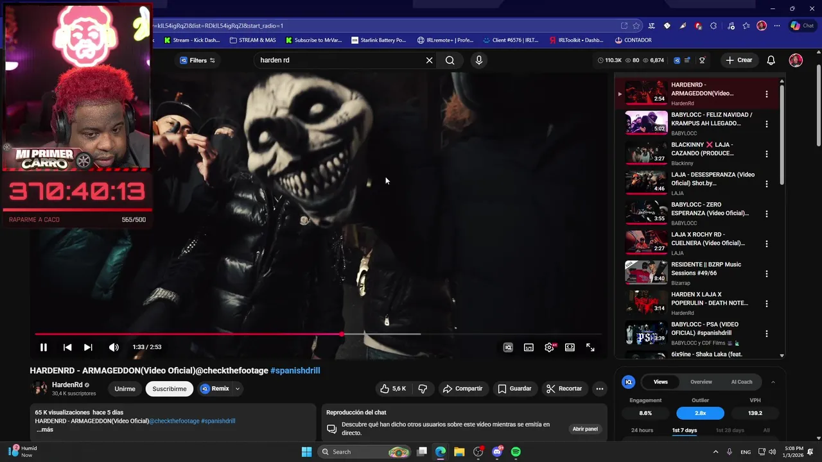Viewport: 822px width, 462px height.
Task: Open the HardenRd channel name link
Action: (x=67, y=385)
